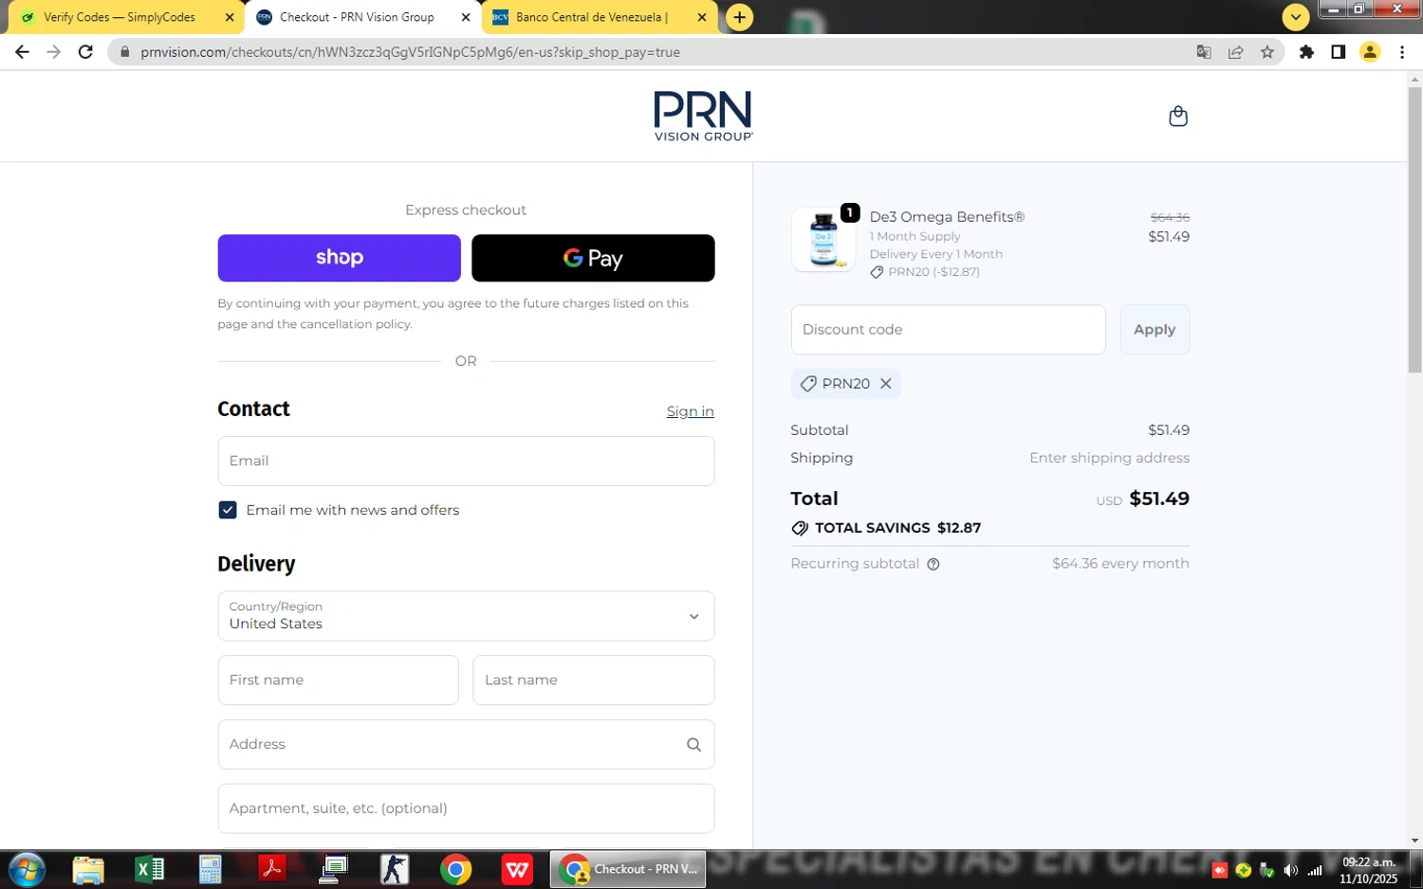Open File Explorer from taskbar
The width and height of the screenshot is (1423, 889).
tap(87, 869)
